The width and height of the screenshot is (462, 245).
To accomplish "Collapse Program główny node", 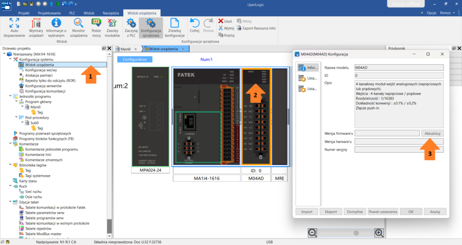I will (x=17, y=102).
